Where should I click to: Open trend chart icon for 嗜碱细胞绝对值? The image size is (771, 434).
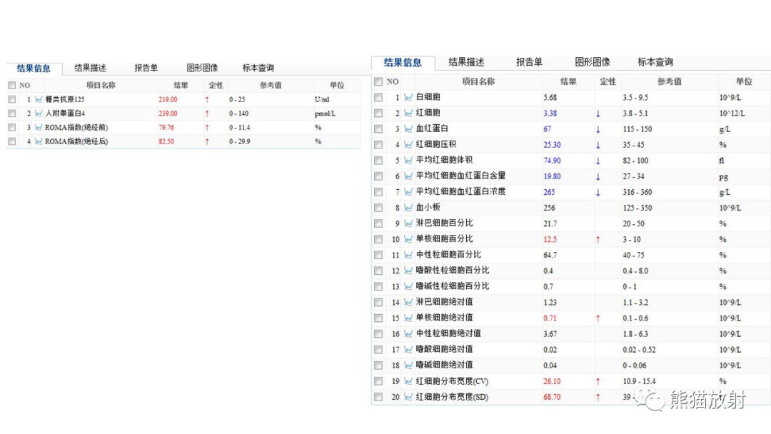pos(408,365)
